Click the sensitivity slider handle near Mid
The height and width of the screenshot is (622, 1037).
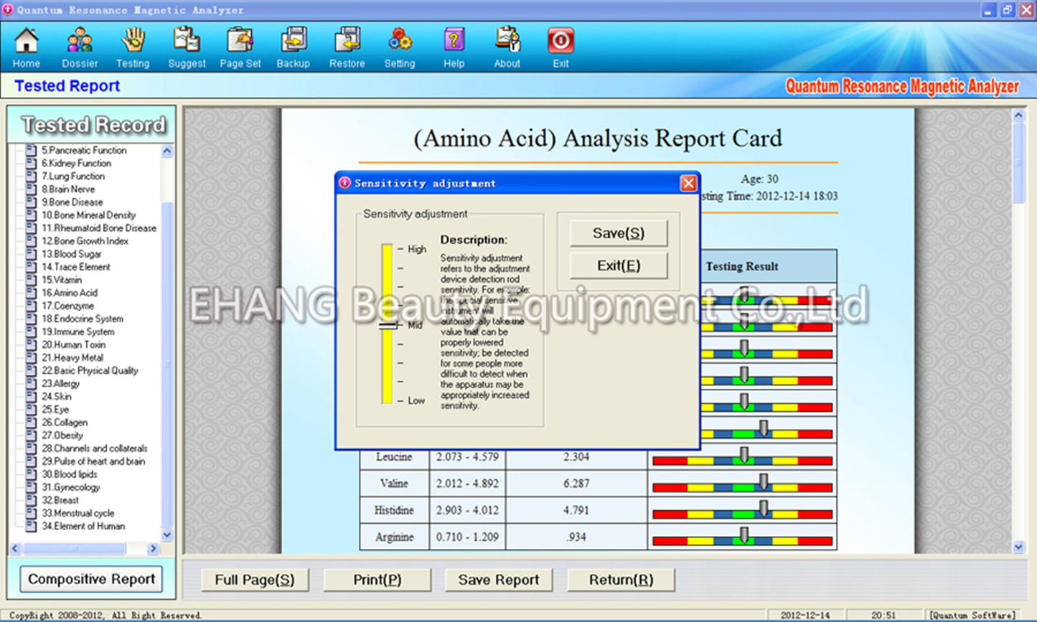pyautogui.click(x=388, y=325)
